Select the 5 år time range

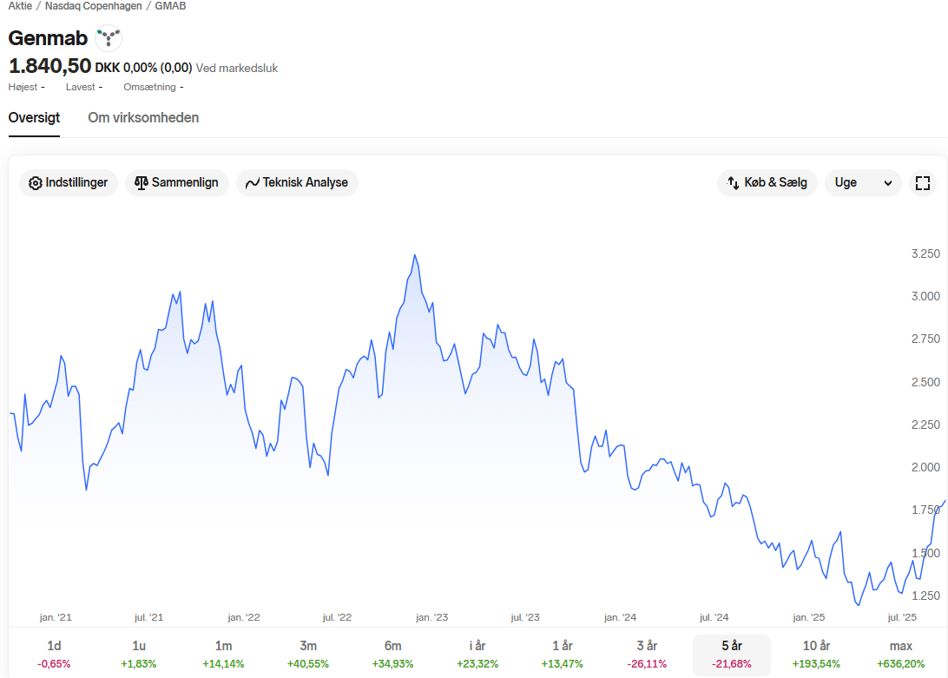[732, 655]
